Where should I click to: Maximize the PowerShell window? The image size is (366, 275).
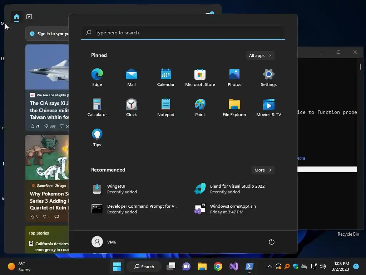[x=338, y=52]
